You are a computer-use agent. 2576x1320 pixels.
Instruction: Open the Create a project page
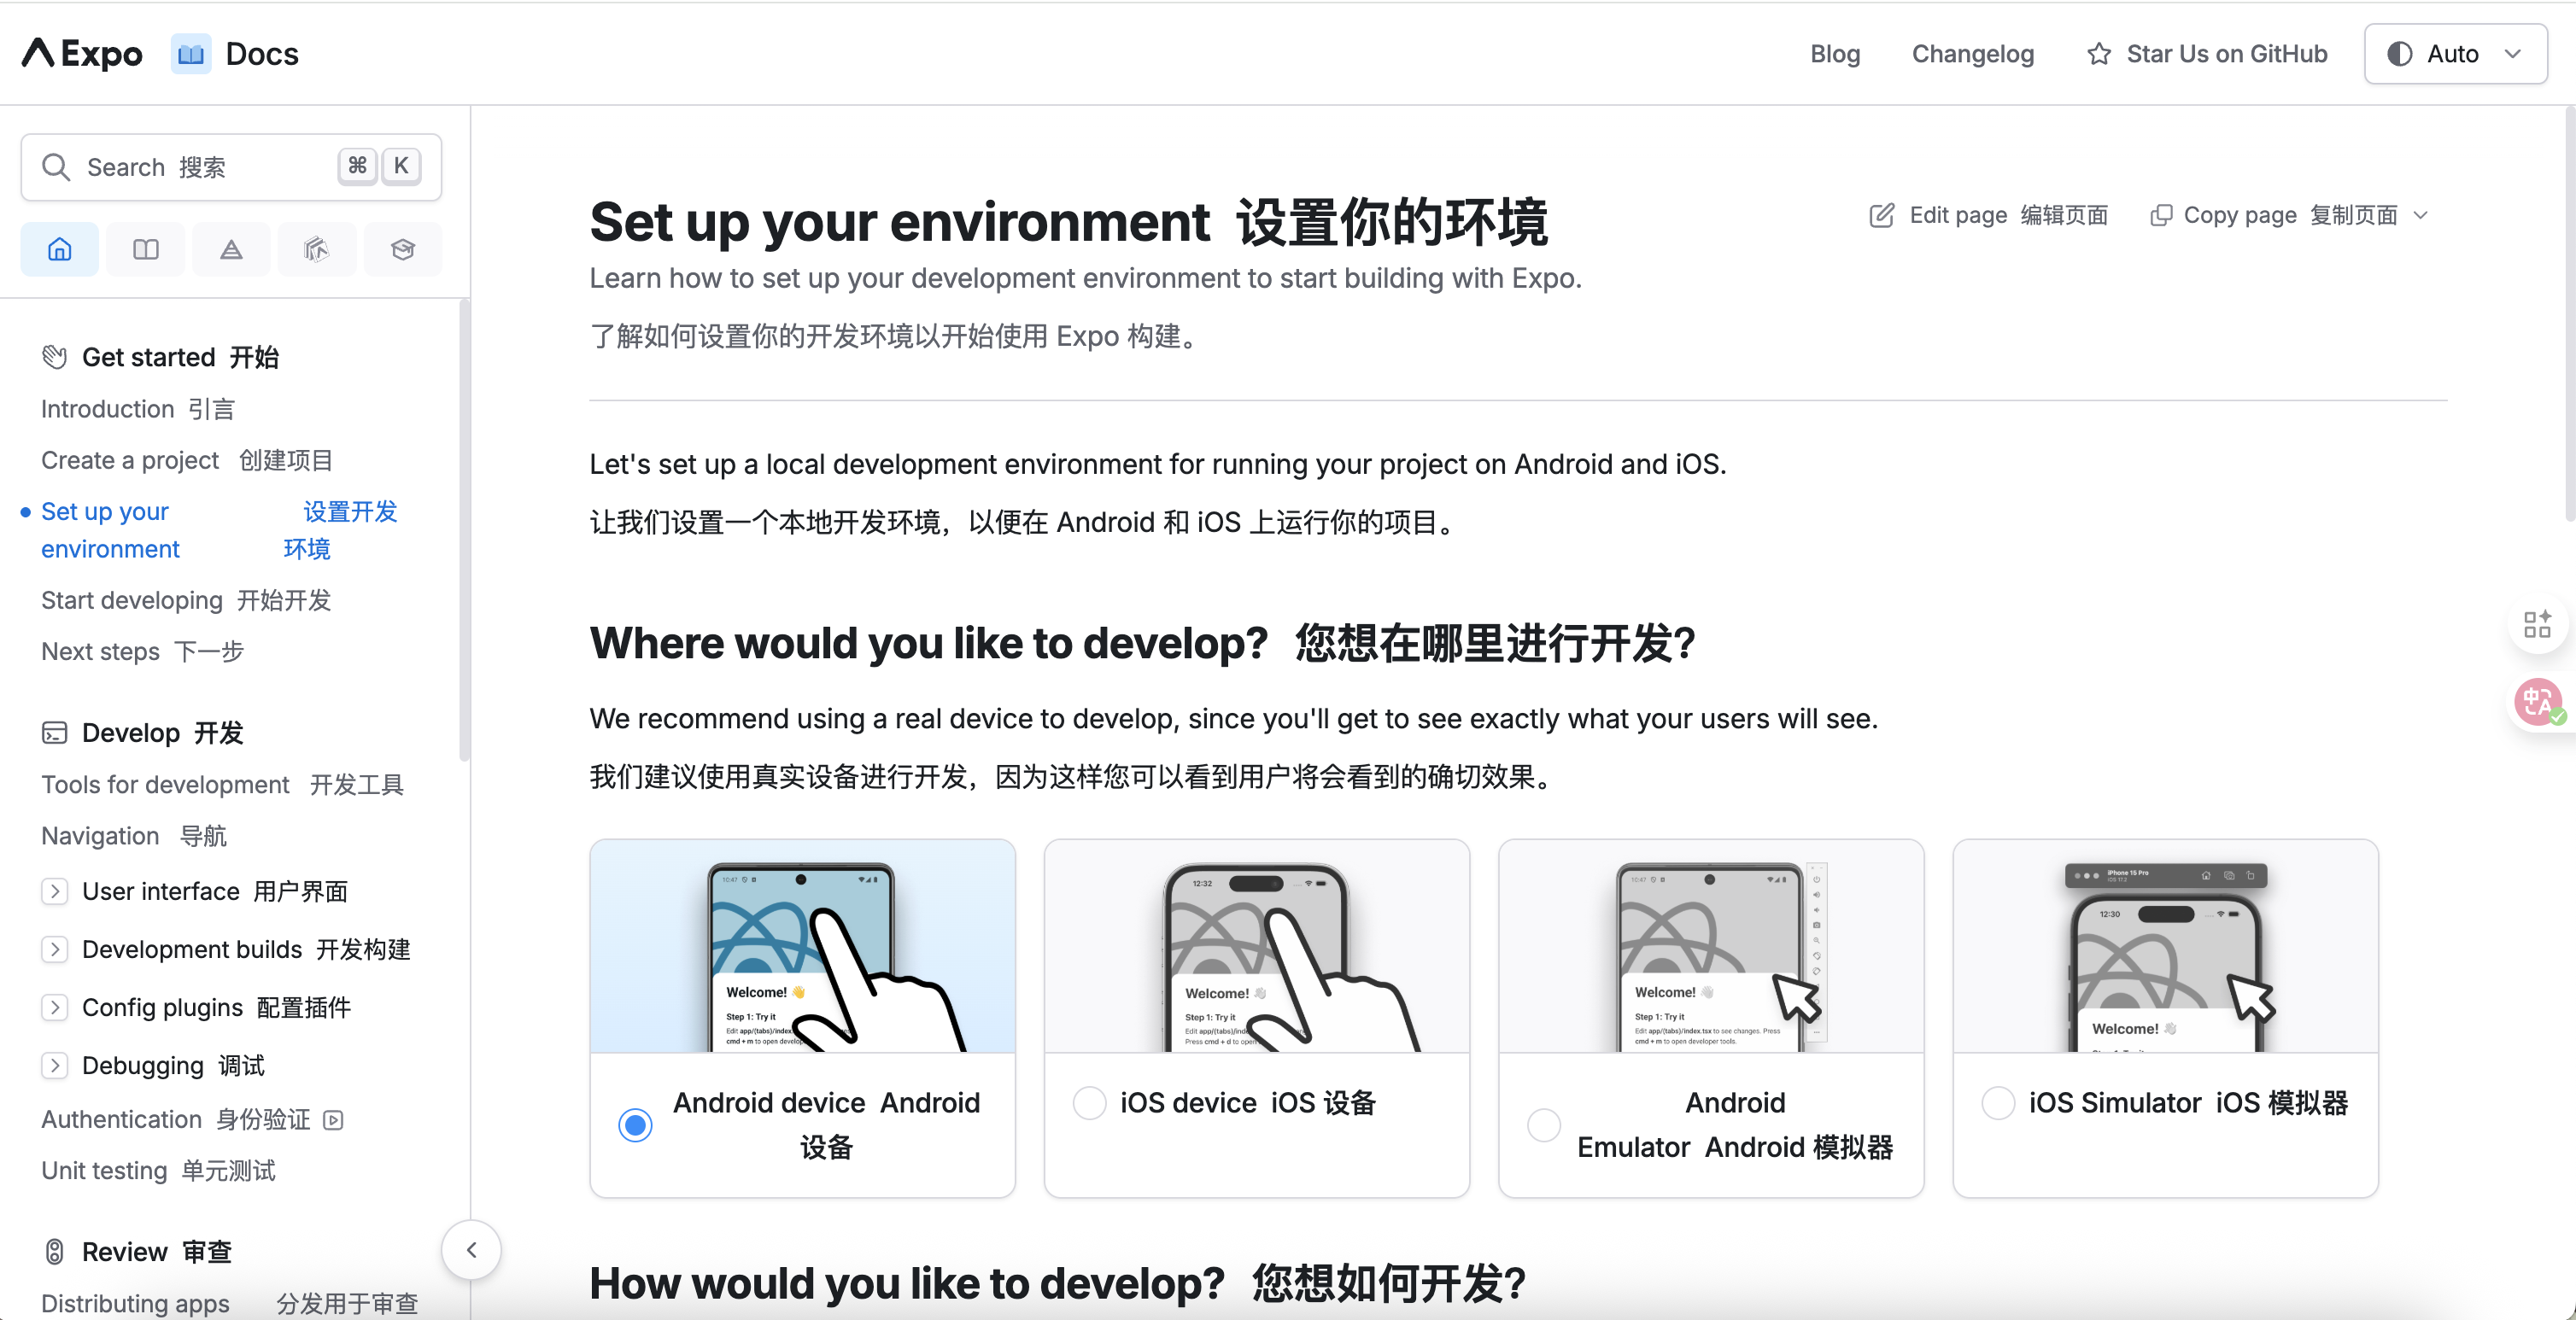point(130,459)
